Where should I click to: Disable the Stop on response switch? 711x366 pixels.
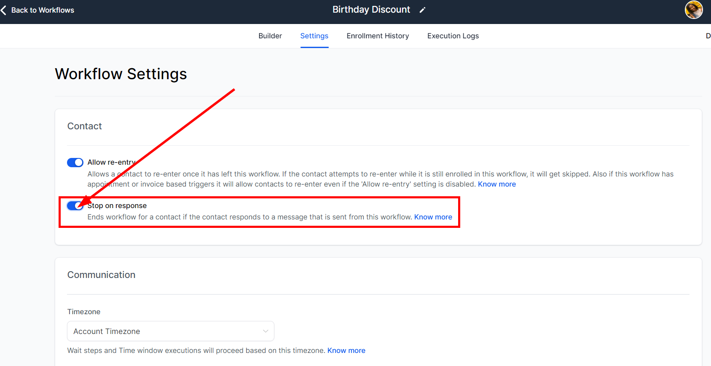(x=75, y=206)
